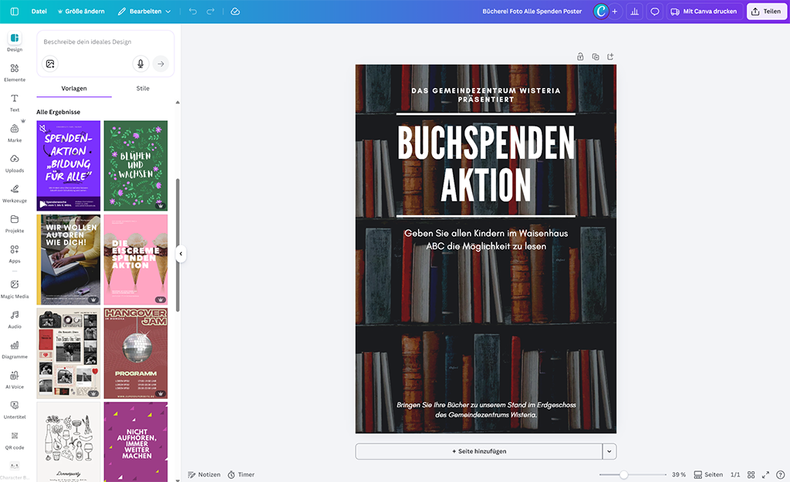Select Wir wollen Autoren wie dich template

click(69, 259)
